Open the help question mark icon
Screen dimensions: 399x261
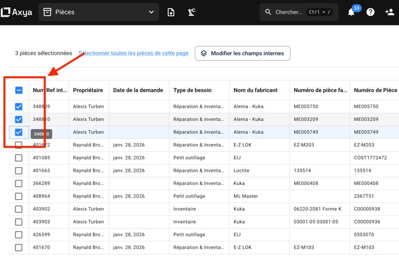point(370,12)
